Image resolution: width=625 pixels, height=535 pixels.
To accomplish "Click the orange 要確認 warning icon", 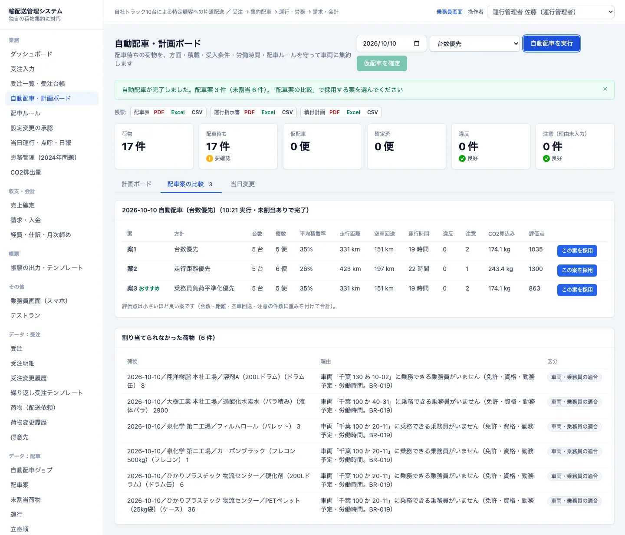I will pos(210,159).
